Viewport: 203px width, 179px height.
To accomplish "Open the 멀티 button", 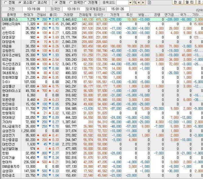I will [189, 2].
